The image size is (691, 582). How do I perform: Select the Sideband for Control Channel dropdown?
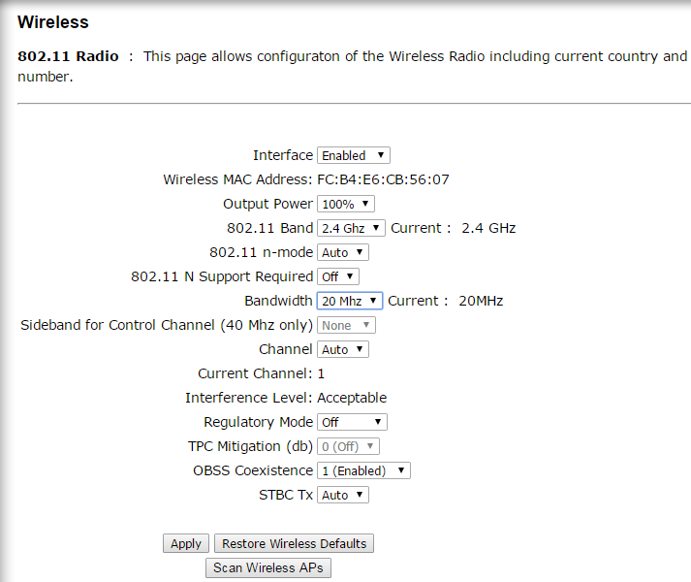coord(346,325)
